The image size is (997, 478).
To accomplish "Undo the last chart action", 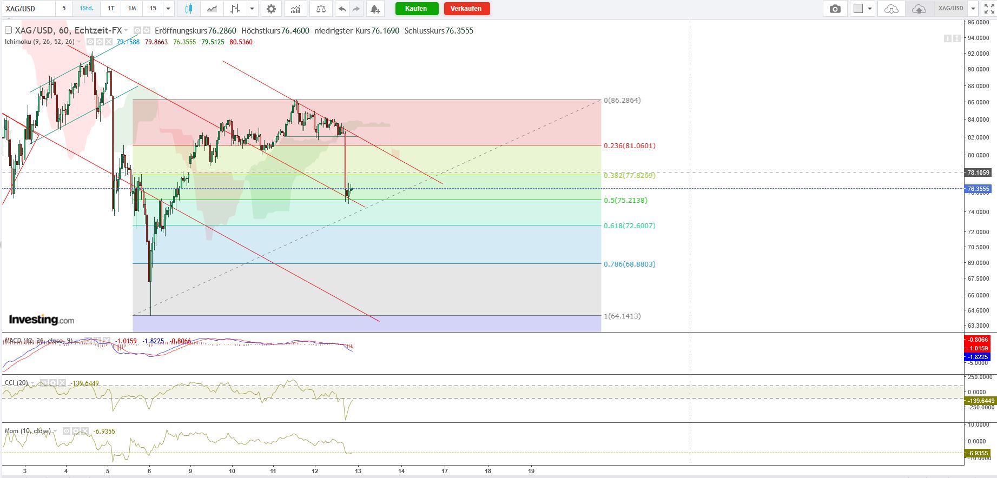I will tap(342, 9).
